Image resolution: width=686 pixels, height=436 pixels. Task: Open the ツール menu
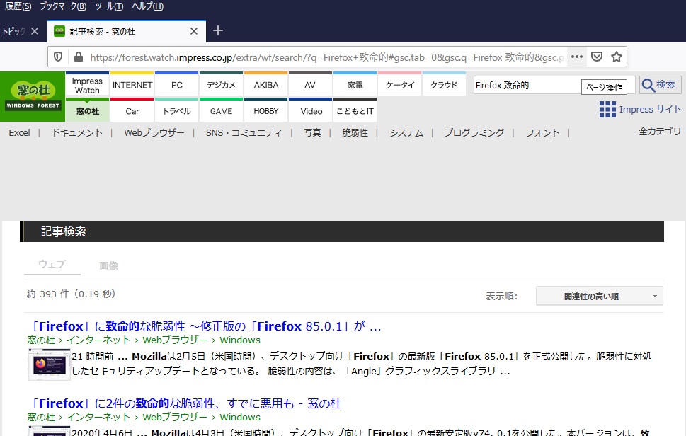pyautogui.click(x=109, y=6)
